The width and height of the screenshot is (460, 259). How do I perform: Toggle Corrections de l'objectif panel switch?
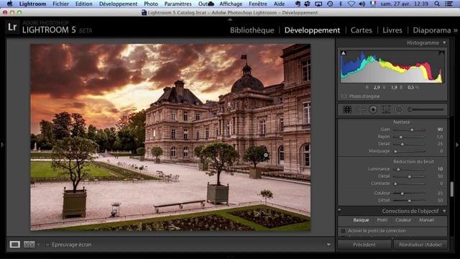pos(339,210)
